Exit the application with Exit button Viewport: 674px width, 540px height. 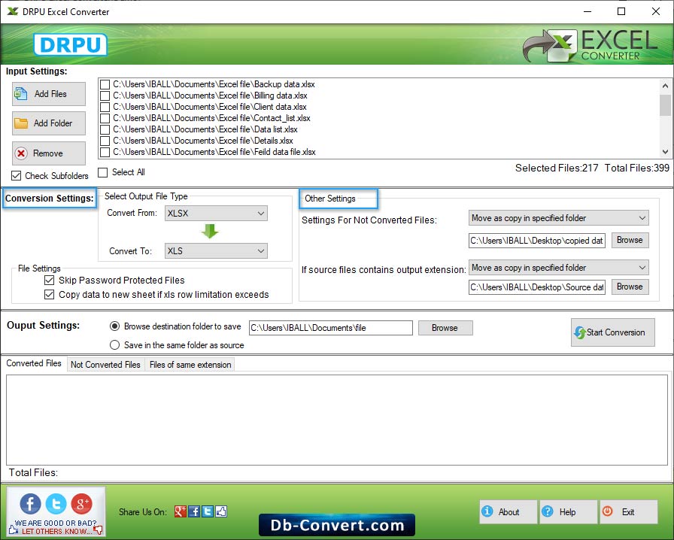pyautogui.click(x=628, y=511)
